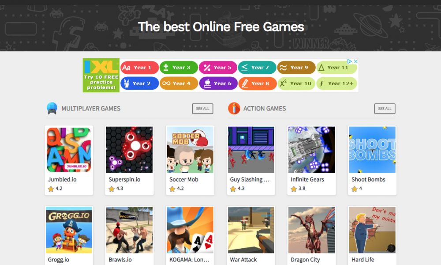Screen dimensions: 441x265
Task: Open the Infinite Gears game thumbnail
Action: point(312,150)
